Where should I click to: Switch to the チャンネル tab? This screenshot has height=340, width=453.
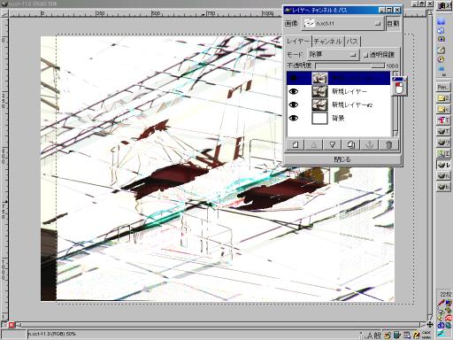(x=327, y=42)
